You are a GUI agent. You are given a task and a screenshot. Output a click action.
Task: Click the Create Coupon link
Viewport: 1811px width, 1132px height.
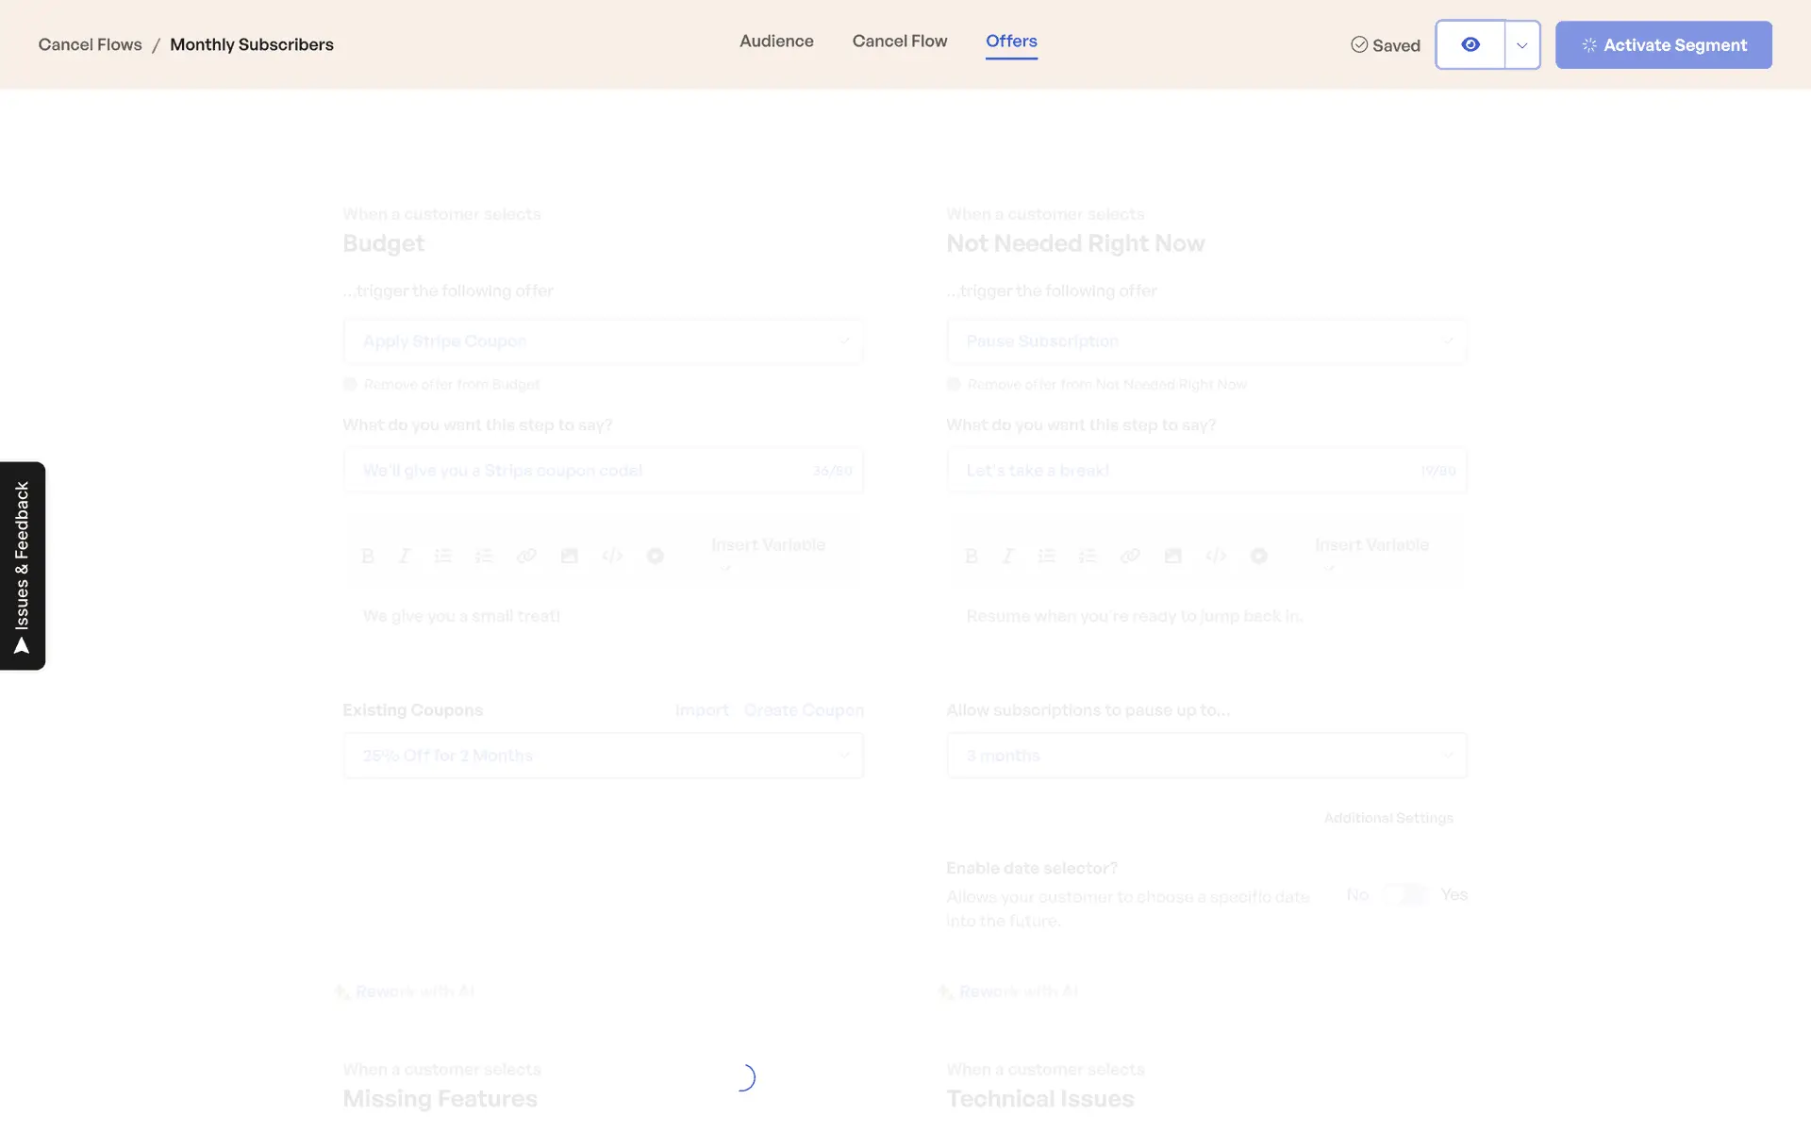[804, 710]
